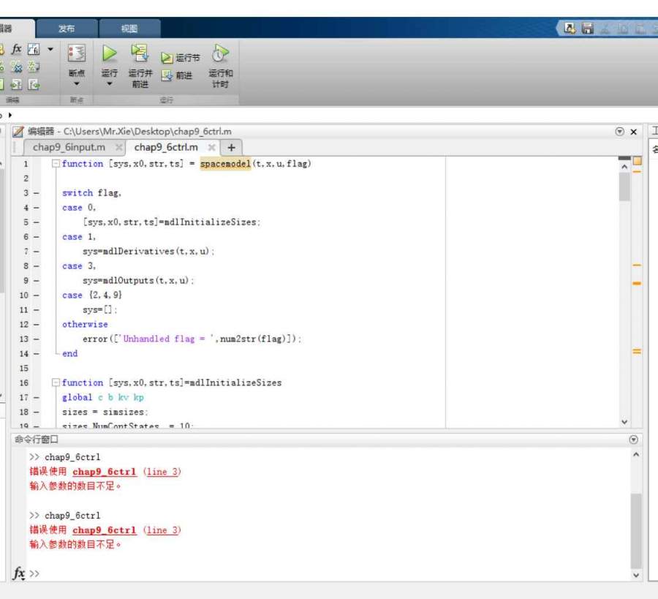This screenshot has width=658, height=599.
Task: Click the Run and Advance (运行并前进) icon
Action: [x=140, y=53]
